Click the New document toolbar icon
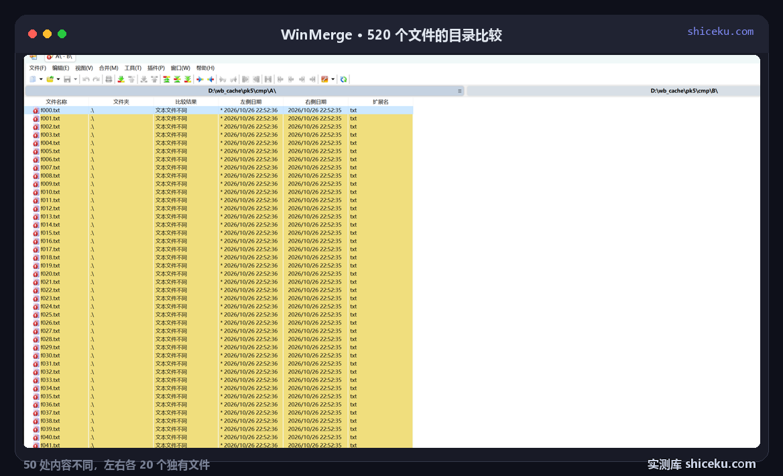Image resolution: width=783 pixels, height=476 pixels. point(33,79)
